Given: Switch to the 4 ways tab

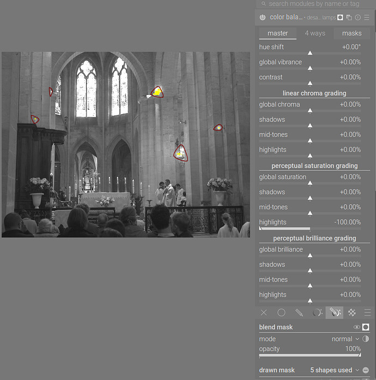Looking at the screenshot, I should point(315,33).
